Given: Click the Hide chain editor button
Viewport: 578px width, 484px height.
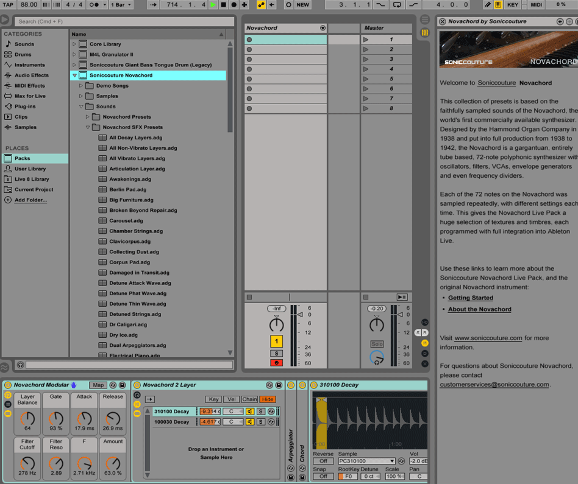Looking at the screenshot, I should (268, 399).
